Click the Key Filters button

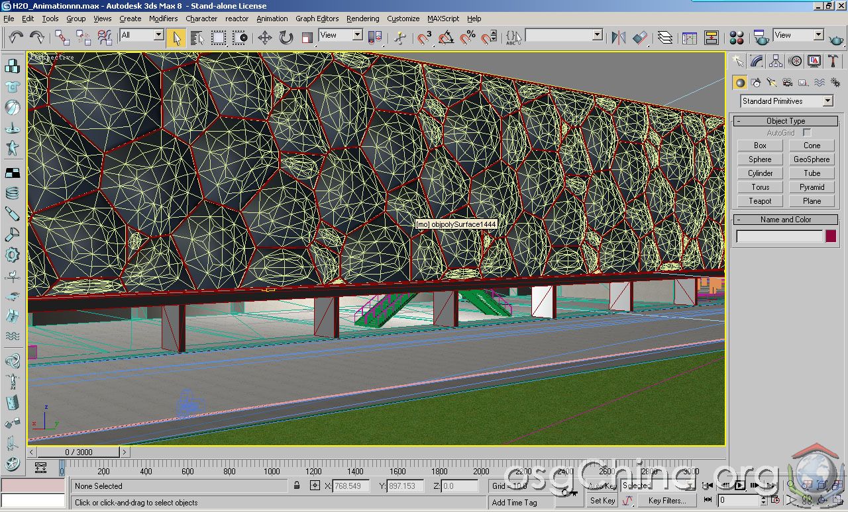click(666, 501)
